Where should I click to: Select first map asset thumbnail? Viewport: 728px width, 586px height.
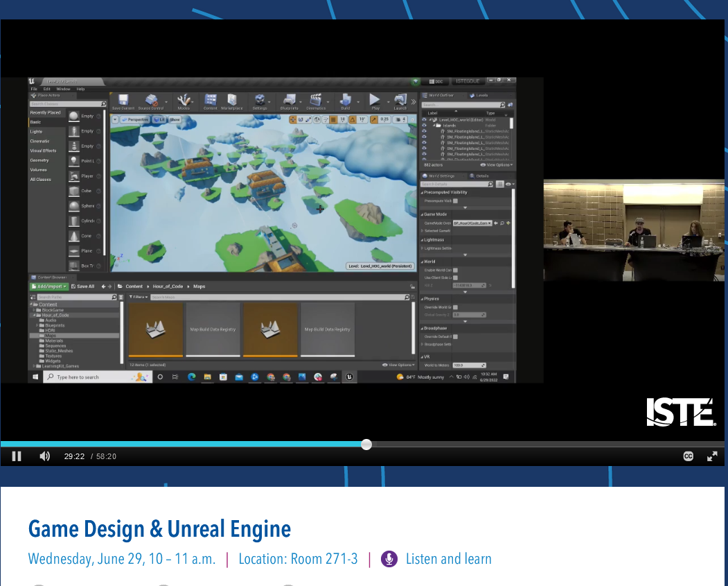156,329
